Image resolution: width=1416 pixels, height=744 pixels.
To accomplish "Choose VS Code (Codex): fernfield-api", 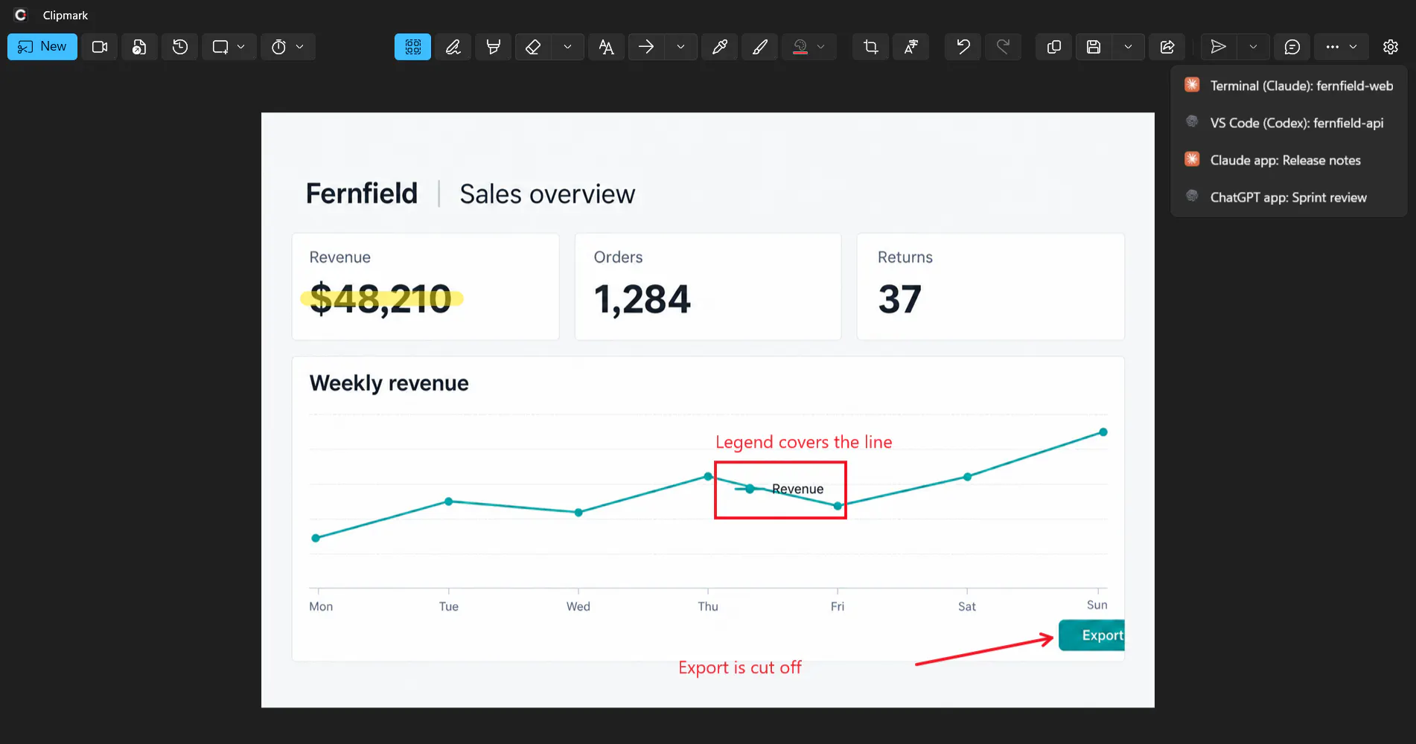I will [x=1289, y=123].
